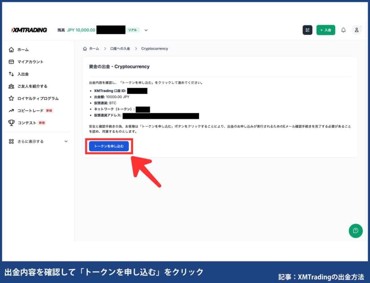Click the 仮想通貨アドレス label
The width and height of the screenshot is (370, 283).
pos(108,115)
